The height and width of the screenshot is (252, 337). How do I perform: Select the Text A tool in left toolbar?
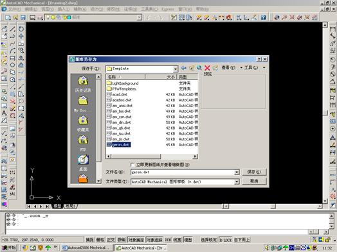[x=4, y=113]
